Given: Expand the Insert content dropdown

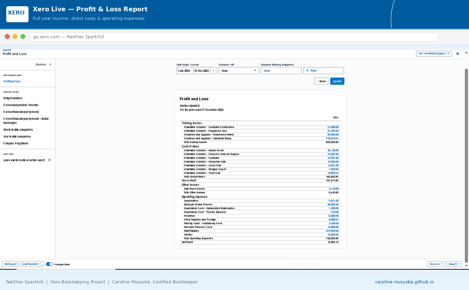Looking at the screenshot, I should click(31, 264).
